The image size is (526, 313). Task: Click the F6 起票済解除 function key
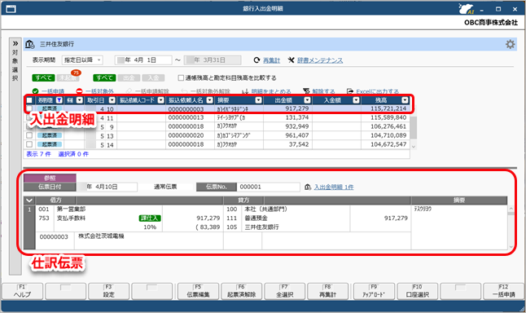tap(242, 291)
